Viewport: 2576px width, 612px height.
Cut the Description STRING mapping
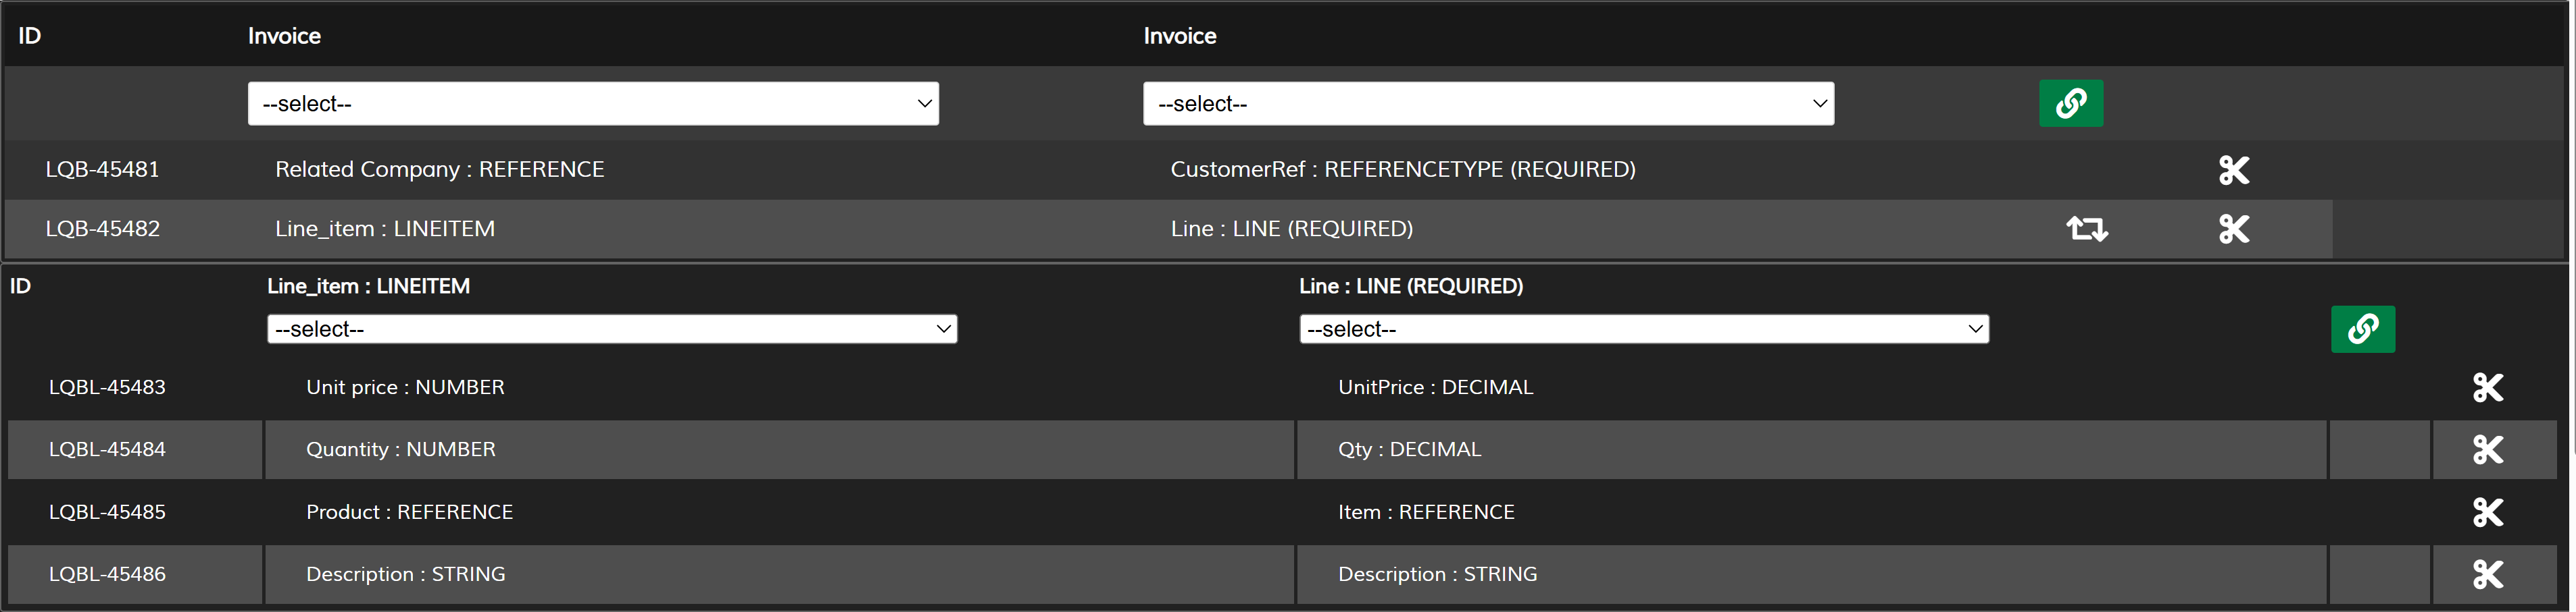tap(2487, 575)
